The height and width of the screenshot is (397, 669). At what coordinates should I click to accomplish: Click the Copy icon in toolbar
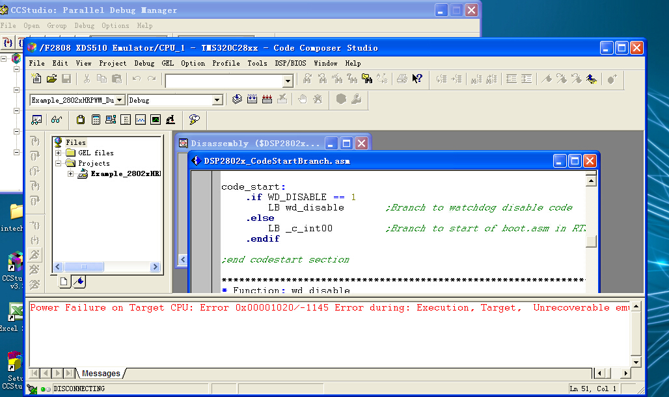102,79
